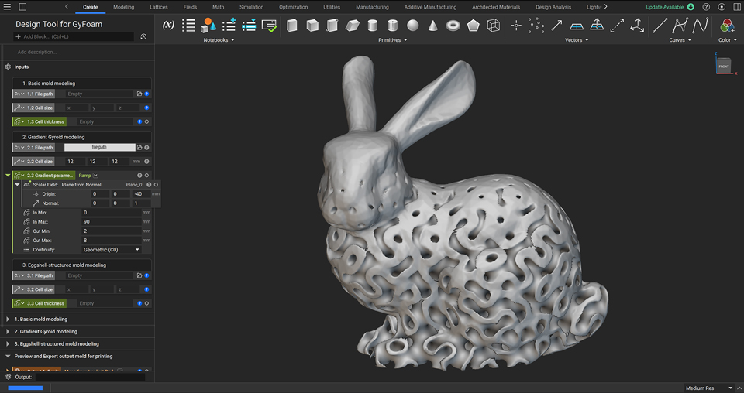Open the hamburger main menu
The height and width of the screenshot is (393, 744).
click(x=7, y=7)
